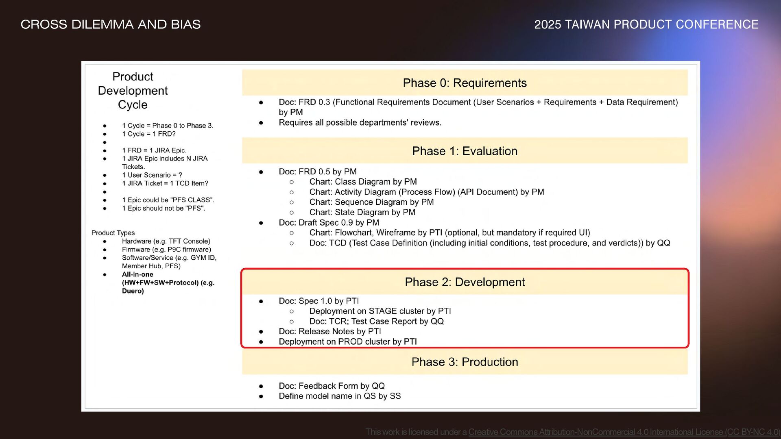Click 'Chart: State Diagram by PM' sub-bullet
The image size is (781, 439).
coord(362,212)
